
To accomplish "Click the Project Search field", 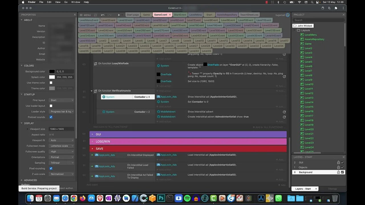I will tap(319, 20).
